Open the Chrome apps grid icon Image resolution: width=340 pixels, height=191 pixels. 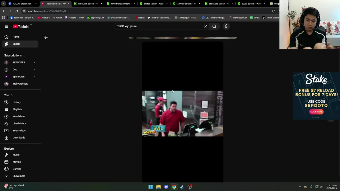tap(3, 18)
